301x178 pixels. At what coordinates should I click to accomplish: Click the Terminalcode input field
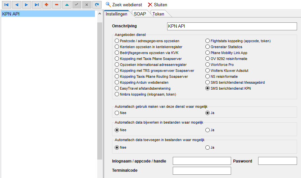(202, 171)
